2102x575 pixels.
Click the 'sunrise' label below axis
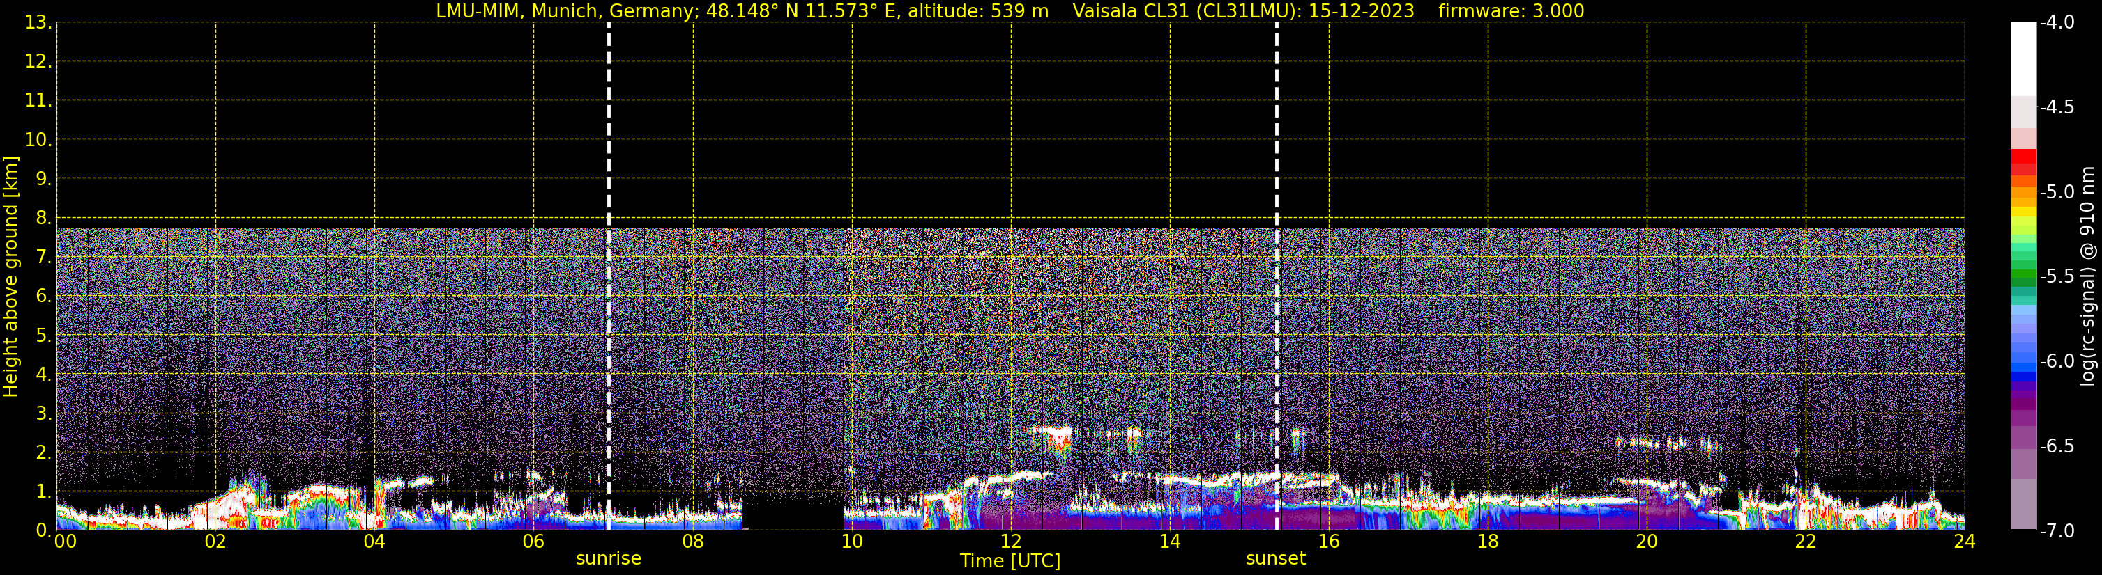(609, 559)
